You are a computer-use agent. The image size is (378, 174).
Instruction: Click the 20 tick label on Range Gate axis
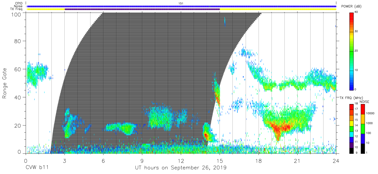(18, 126)
